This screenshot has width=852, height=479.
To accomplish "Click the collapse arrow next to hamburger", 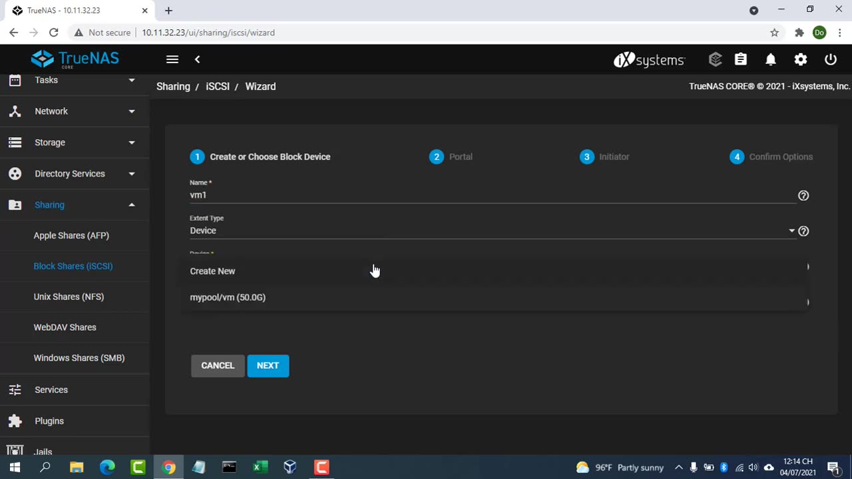I will (x=197, y=59).
